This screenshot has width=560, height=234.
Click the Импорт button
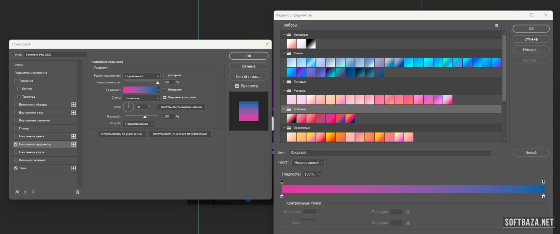(531, 50)
